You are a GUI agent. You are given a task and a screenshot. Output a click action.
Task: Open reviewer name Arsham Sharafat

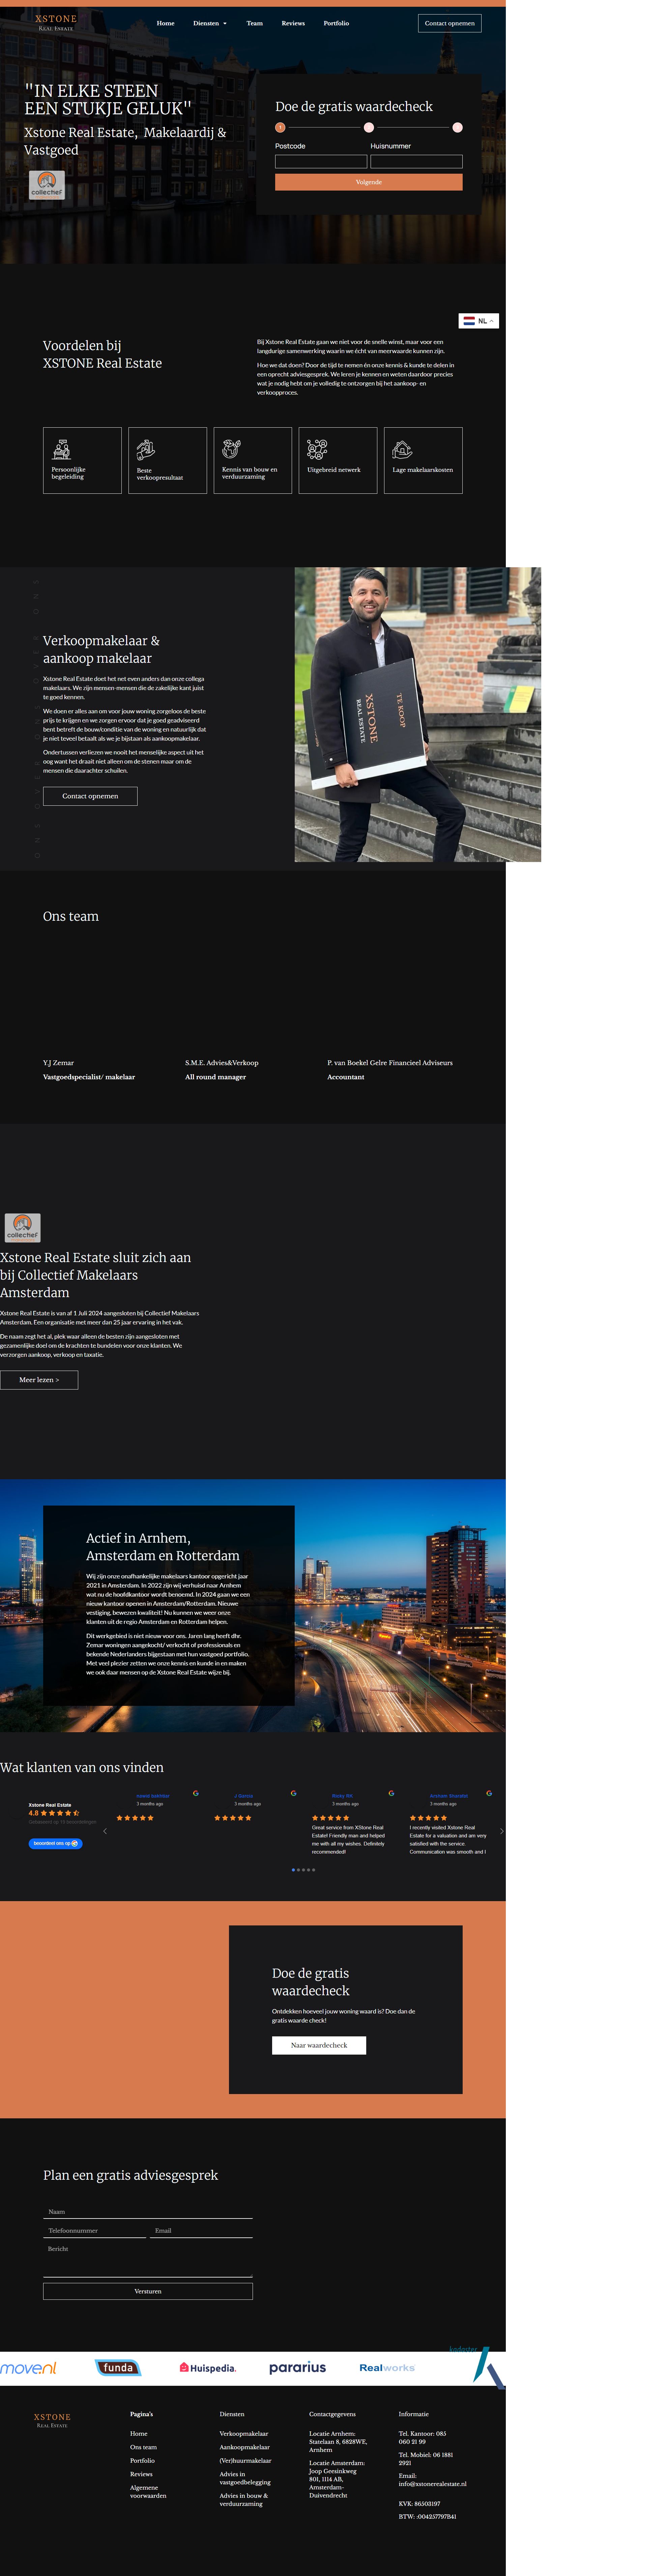pos(448,1796)
